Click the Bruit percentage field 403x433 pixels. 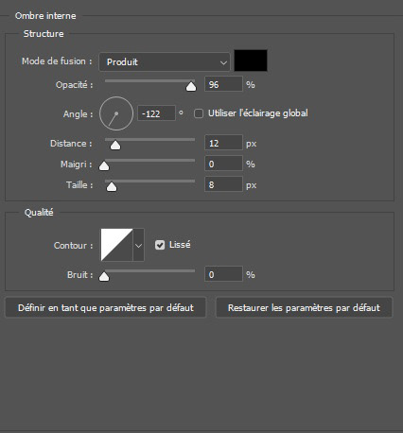click(x=223, y=274)
